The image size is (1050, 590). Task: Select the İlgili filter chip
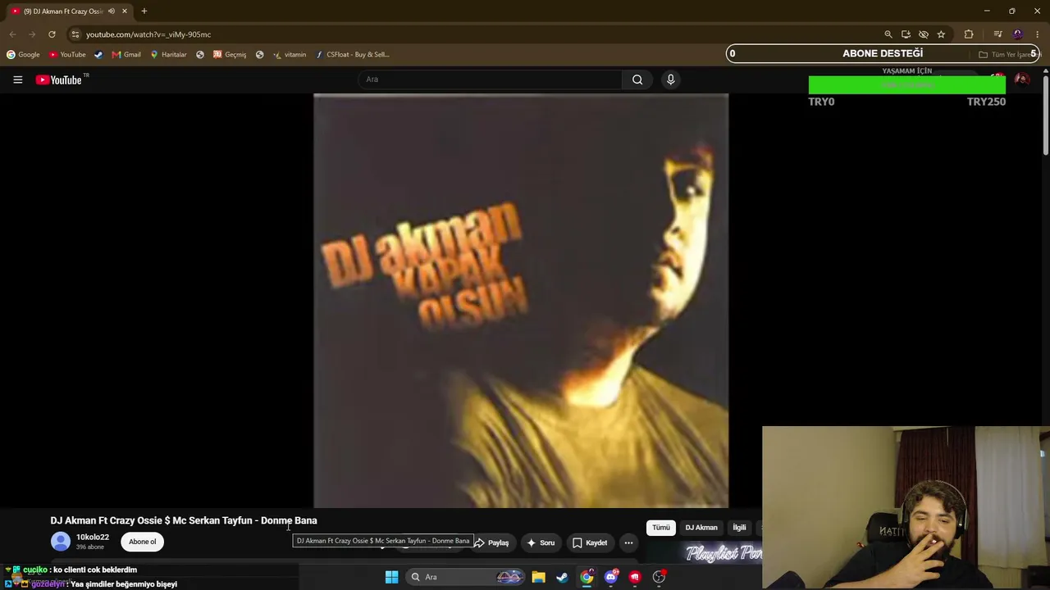tap(739, 528)
